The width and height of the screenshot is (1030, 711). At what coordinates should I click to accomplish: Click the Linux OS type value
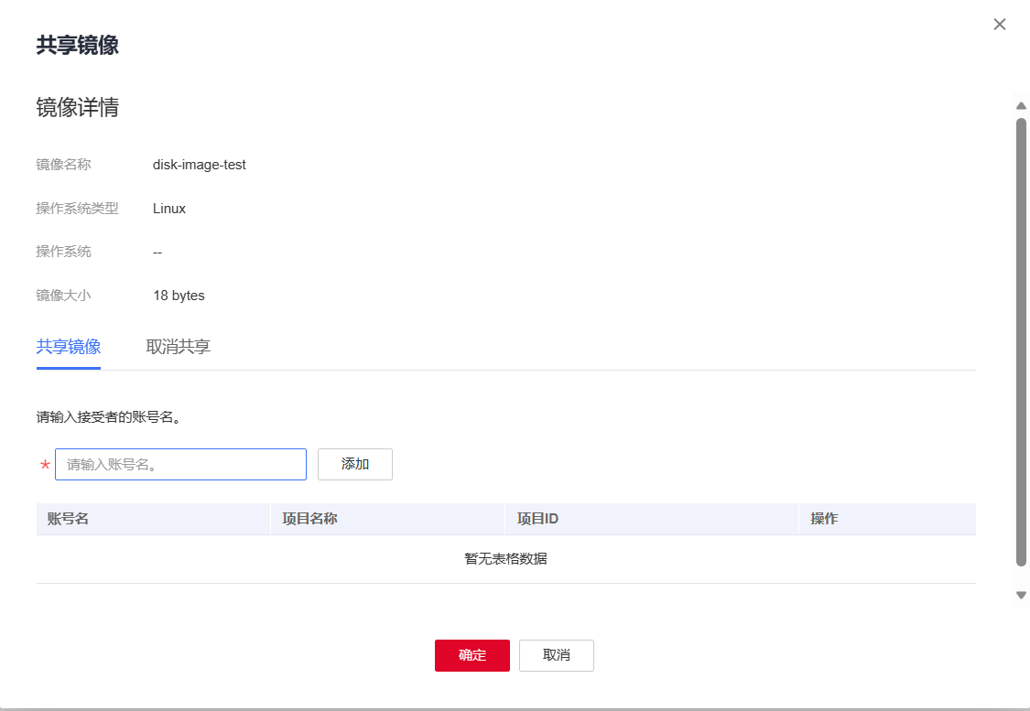coord(168,209)
